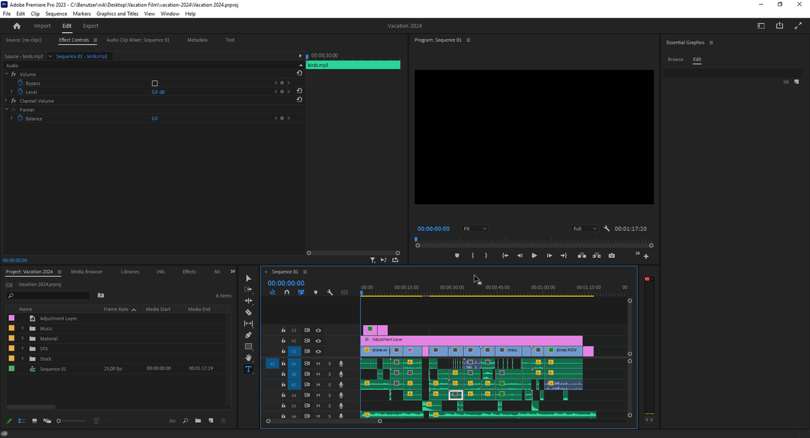Click the Export Frame camera icon

coord(611,256)
